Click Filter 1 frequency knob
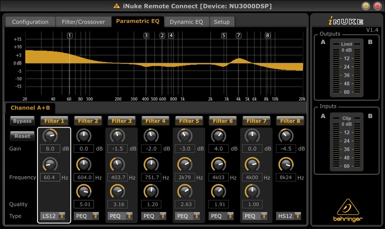The width and height of the screenshot is (385, 229). (50, 164)
